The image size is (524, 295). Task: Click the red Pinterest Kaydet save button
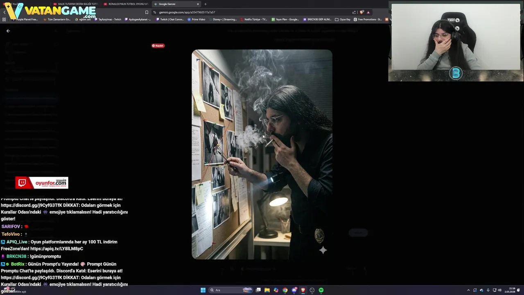[158, 45]
